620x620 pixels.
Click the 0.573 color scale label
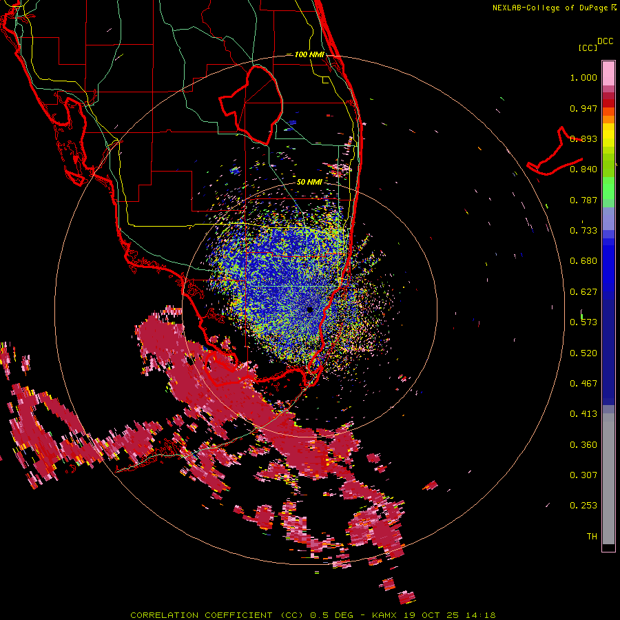(x=583, y=322)
